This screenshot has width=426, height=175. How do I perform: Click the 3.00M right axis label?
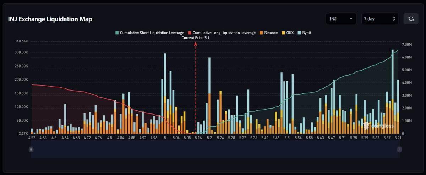407,95
